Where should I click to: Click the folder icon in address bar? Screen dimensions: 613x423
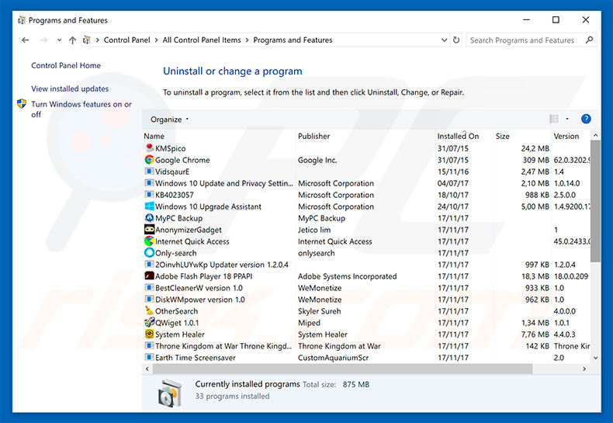(x=86, y=40)
